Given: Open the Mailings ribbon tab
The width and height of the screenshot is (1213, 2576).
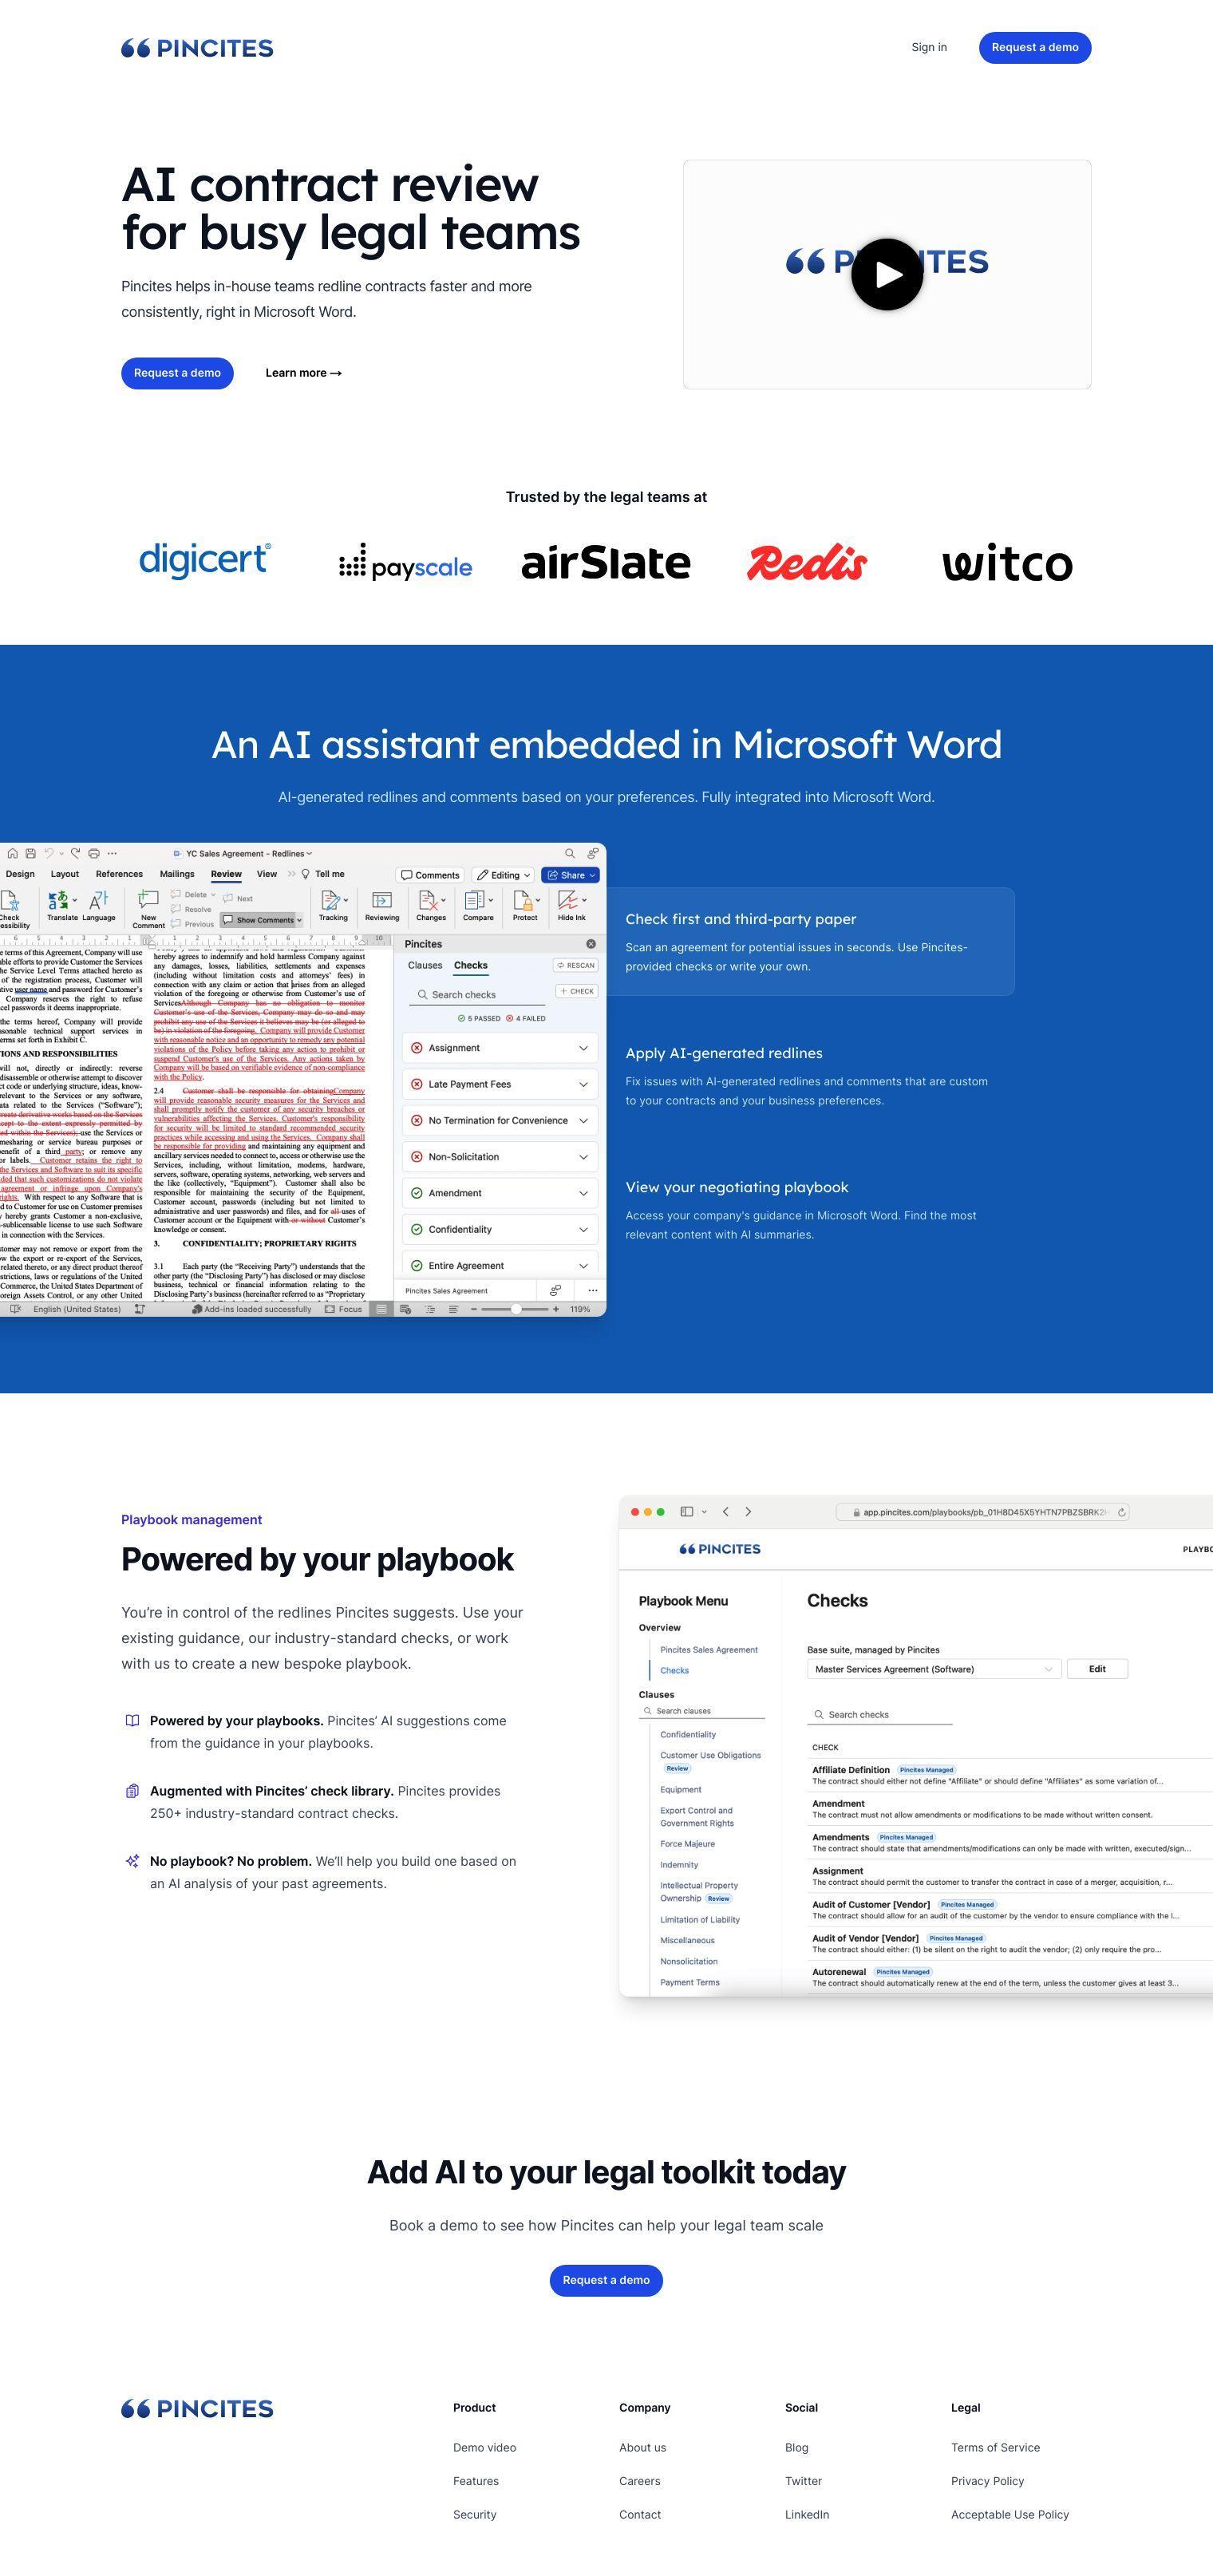Looking at the screenshot, I should coord(177,874).
